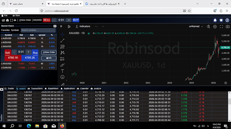The width and height of the screenshot is (231, 129).
Task: Open the Notifications tab in bottom panel
Action: pyautogui.click(x=68, y=89)
